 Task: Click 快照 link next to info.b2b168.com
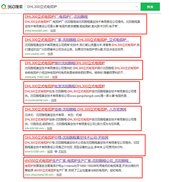click(49, 128)
